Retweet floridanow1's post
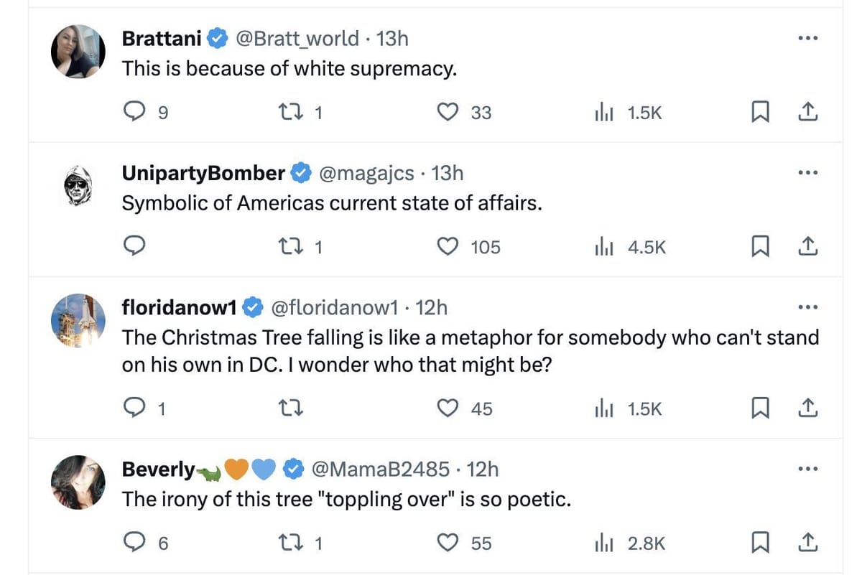Image resolution: width=862 pixels, height=575 pixels. click(289, 408)
